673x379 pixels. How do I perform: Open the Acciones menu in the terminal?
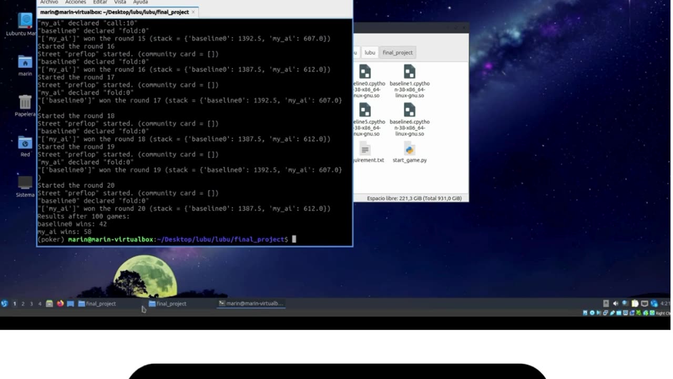[x=75, y=2]
